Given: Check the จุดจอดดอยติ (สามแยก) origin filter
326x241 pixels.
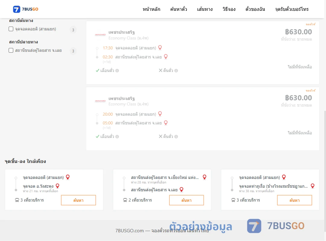Looking at the screenshot, I should (x=11, y=29).
